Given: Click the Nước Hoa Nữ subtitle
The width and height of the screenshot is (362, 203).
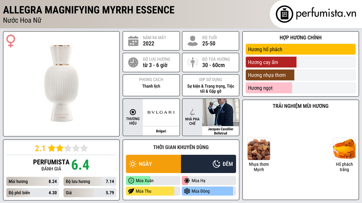Looking at the screenshot, I should click(x=22, y=20).
